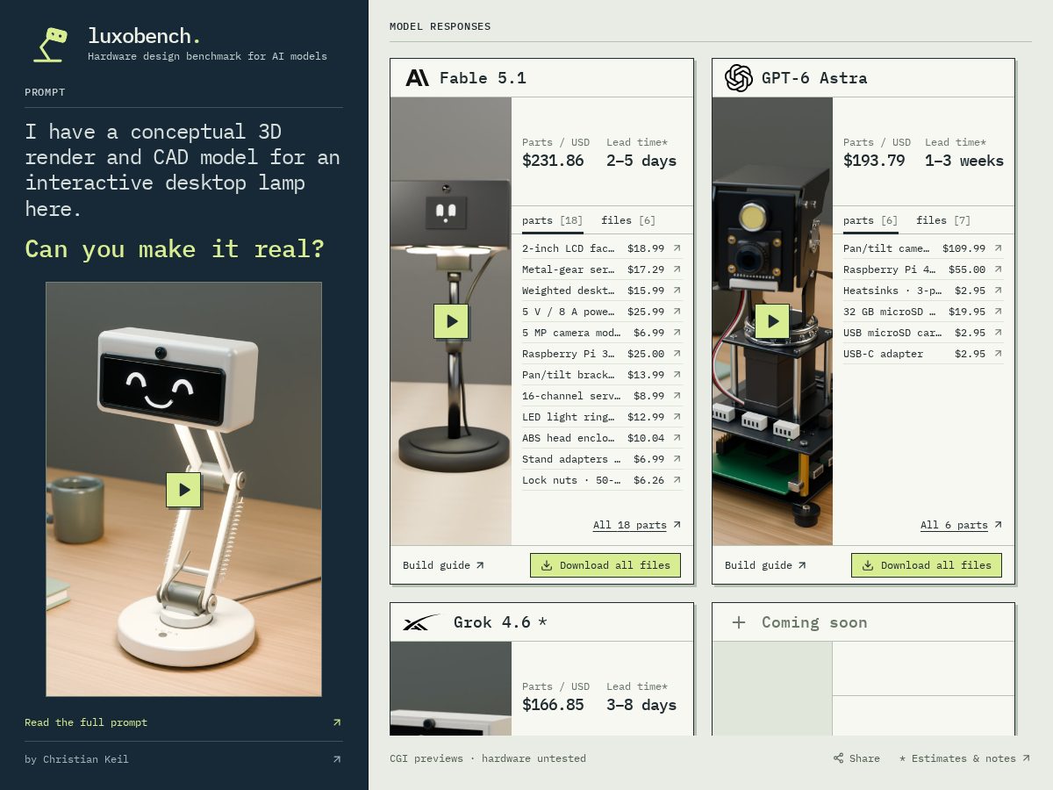Click the Grok 4.6 preview thumbnail
Viewport: 1053px width, 790px height.
click(451, 688)
